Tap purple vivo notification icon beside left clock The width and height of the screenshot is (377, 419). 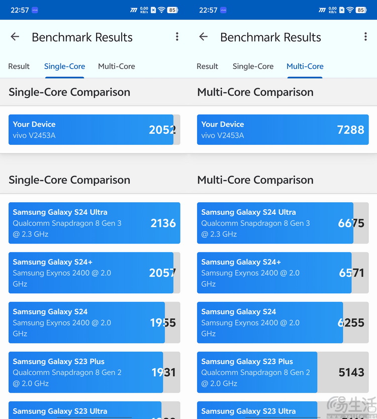[x=35, y=10]
